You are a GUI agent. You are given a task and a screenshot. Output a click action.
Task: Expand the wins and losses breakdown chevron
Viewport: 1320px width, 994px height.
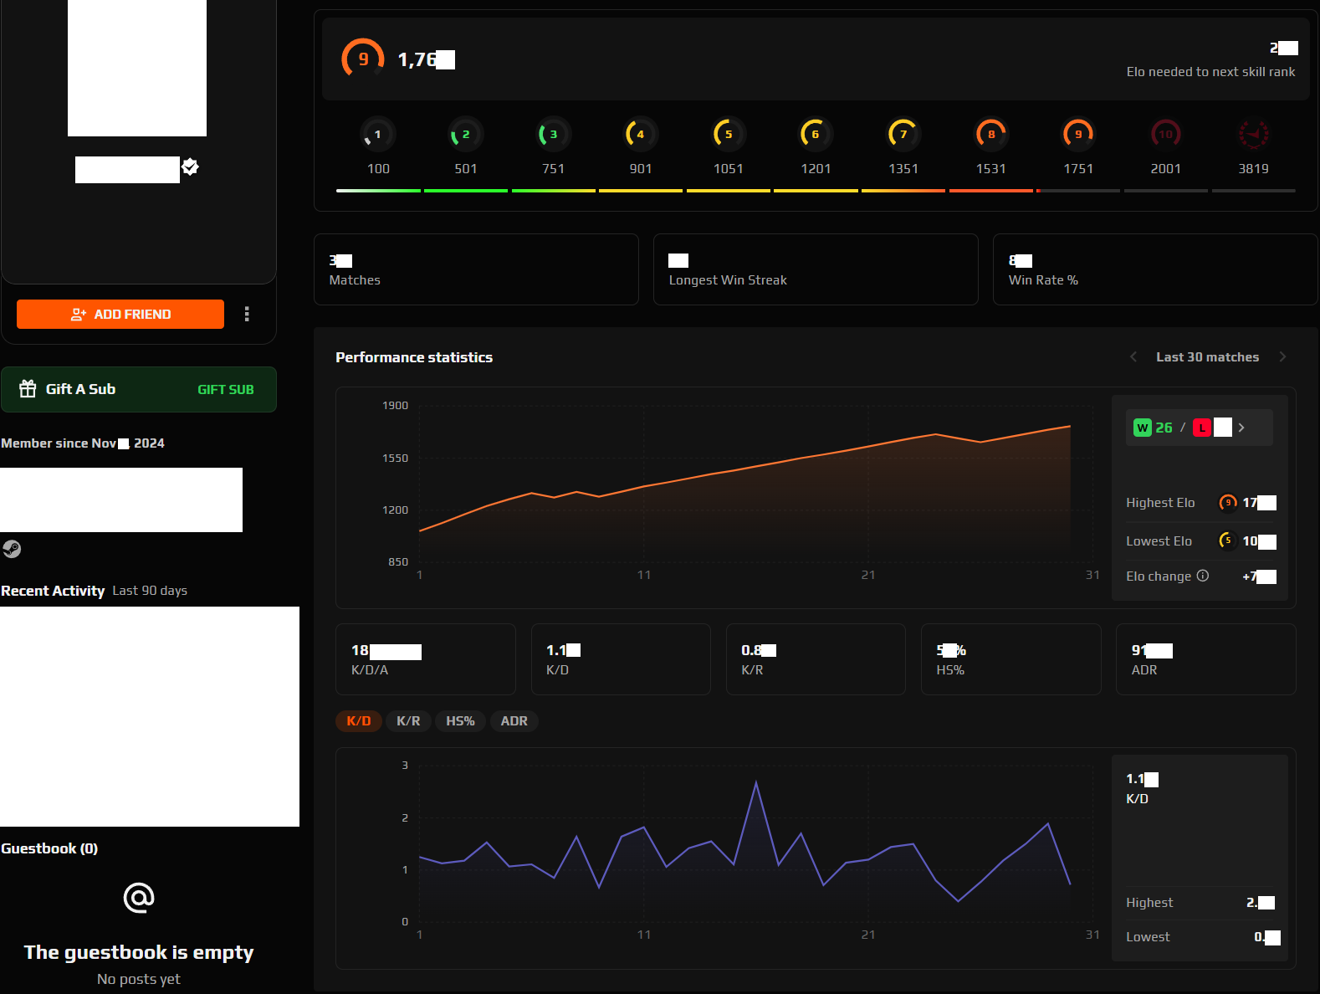click(x=1241, y=428)
